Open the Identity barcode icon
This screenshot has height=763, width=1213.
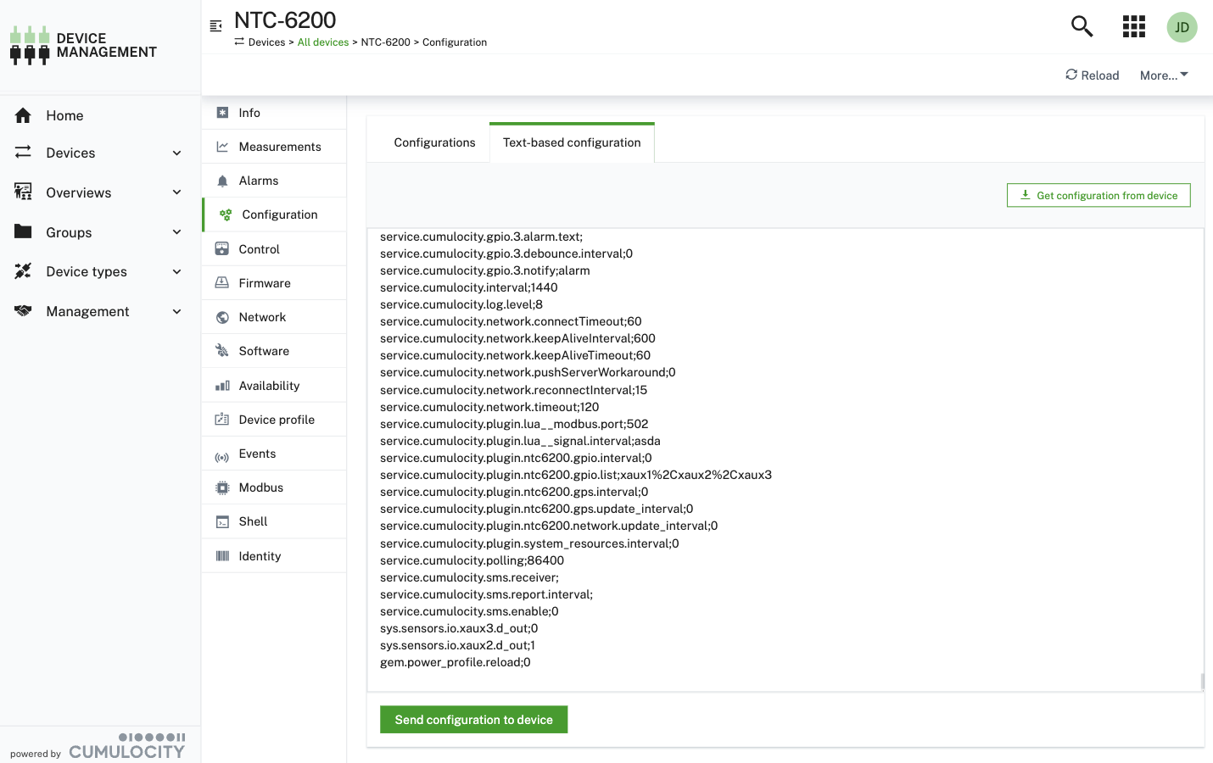tap(222, 555)
